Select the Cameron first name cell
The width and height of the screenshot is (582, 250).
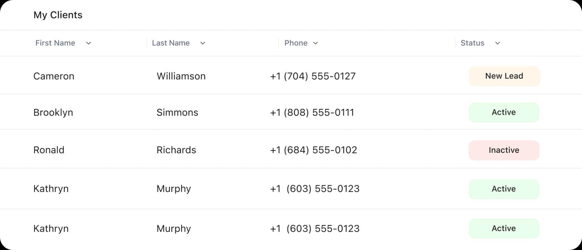tap(54, 76)
